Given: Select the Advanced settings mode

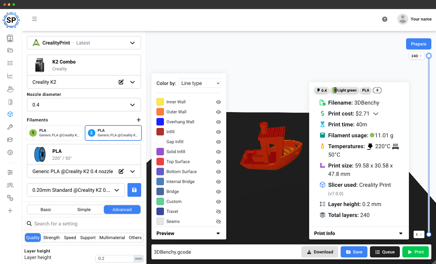Looking at the screenshot, I should point(122,210).
